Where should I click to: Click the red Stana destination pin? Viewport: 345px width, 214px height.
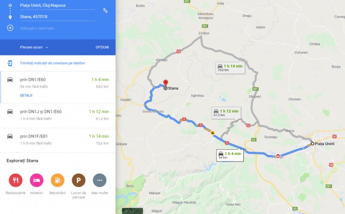pos(166,83)
